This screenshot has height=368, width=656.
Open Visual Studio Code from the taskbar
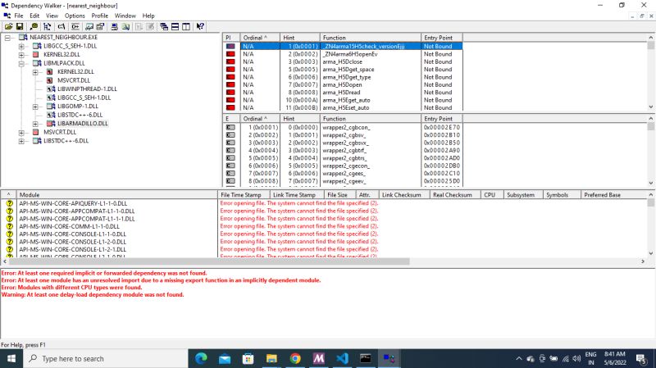click(x=342, y=359)
